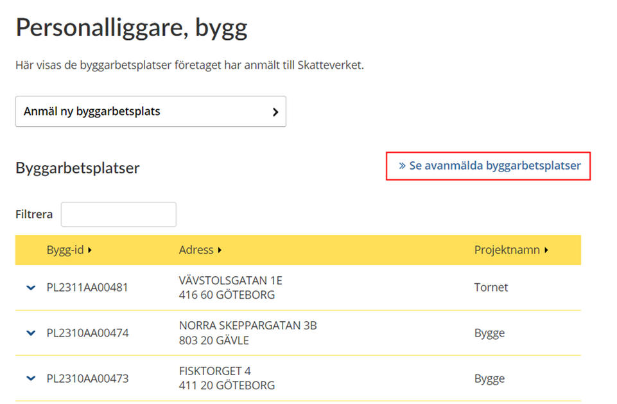This screenshot has height=404, width=617.
Task: Sort table by Bygg-id column header
Action: tap(69, 250)
